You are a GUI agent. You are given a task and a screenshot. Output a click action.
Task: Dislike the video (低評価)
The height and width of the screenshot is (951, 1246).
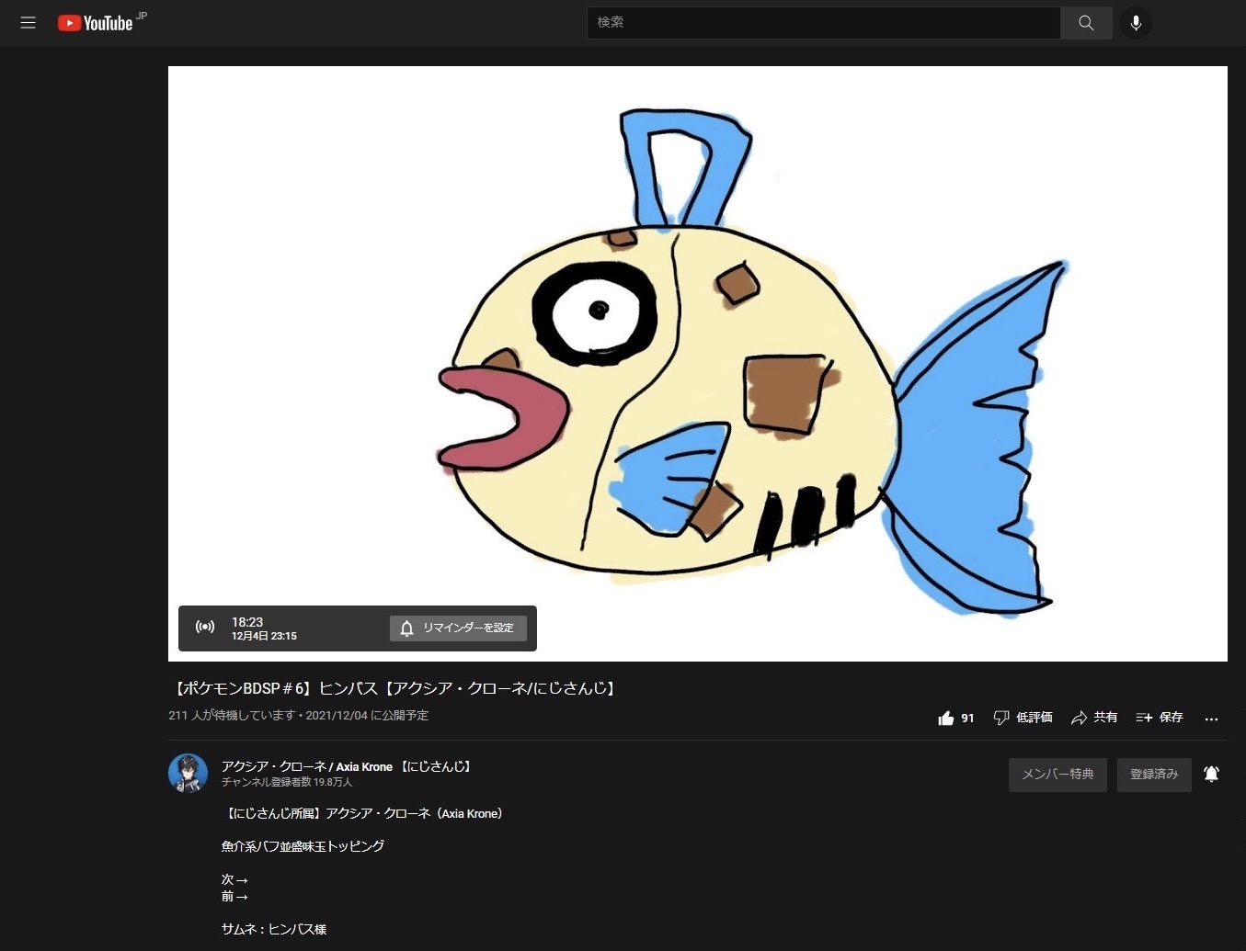click(1023, 718)
